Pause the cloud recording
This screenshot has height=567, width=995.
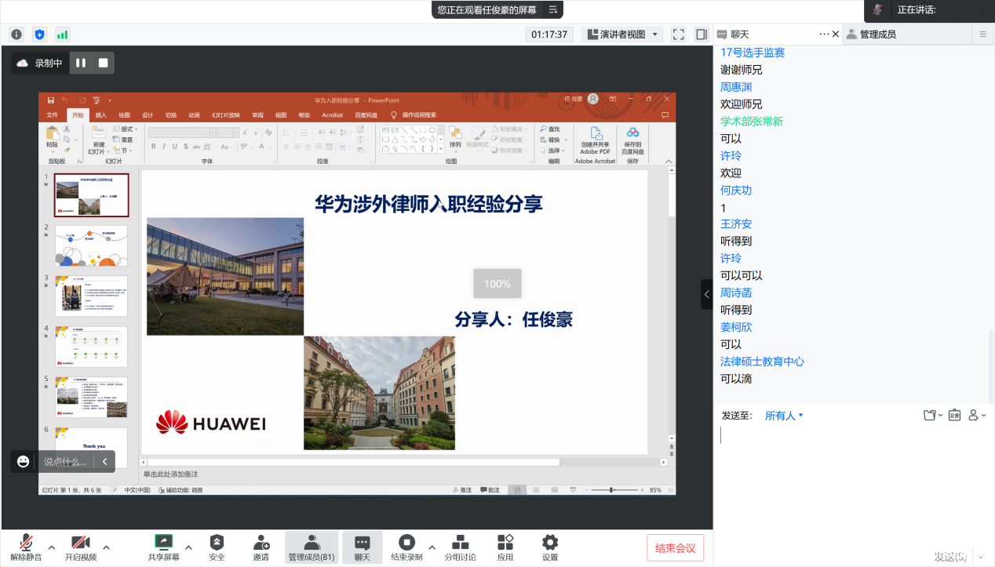click(80, 63)
